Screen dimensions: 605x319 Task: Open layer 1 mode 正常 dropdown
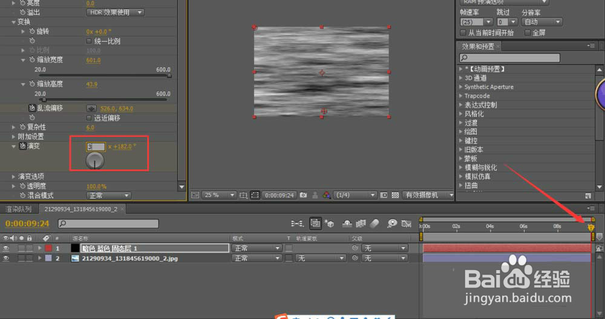tap(257, 248)
